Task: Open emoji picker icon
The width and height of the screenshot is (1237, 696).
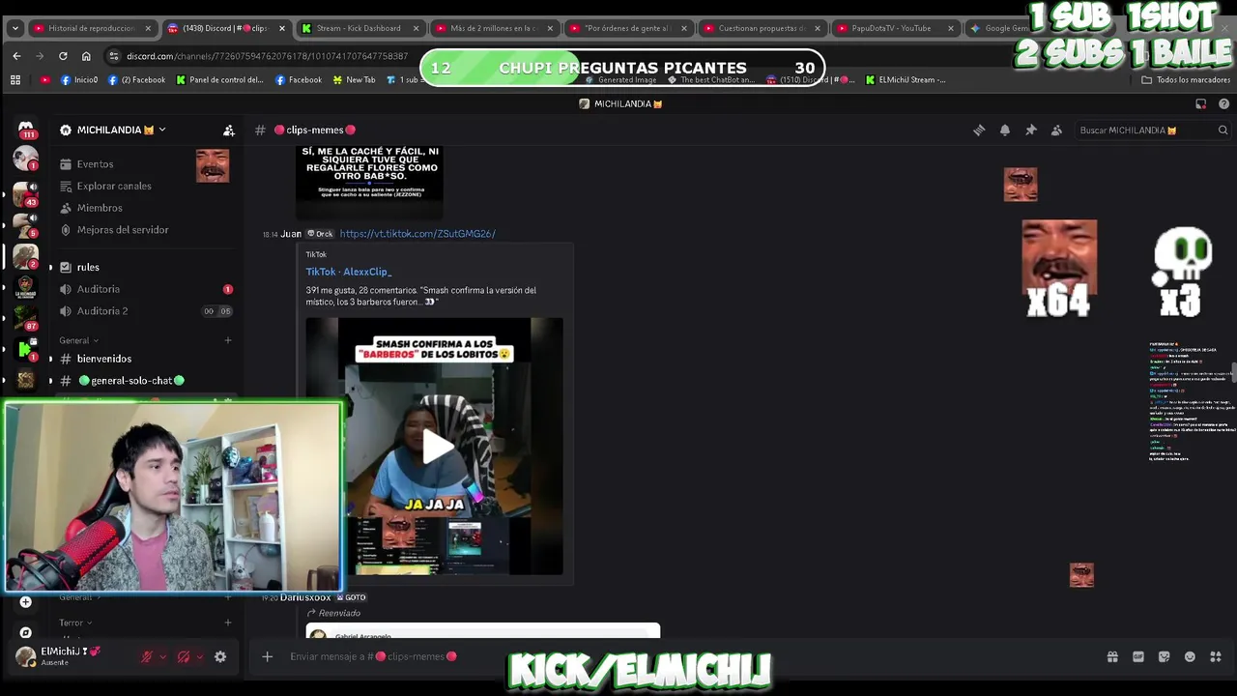Action: point(1190,656)
